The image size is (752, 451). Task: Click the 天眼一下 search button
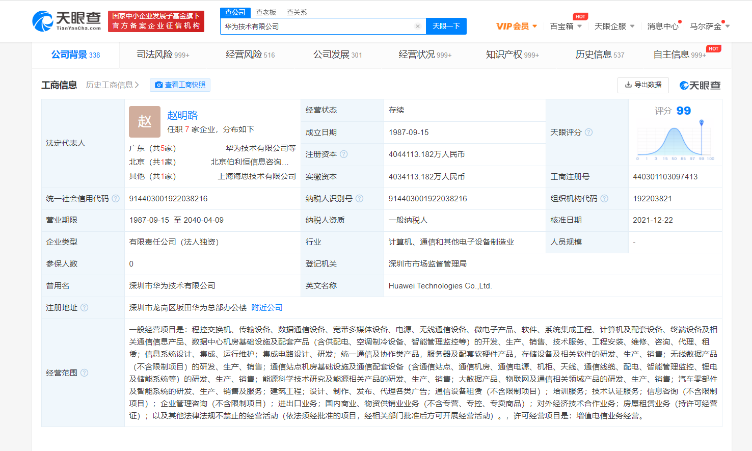coord(446,26)
